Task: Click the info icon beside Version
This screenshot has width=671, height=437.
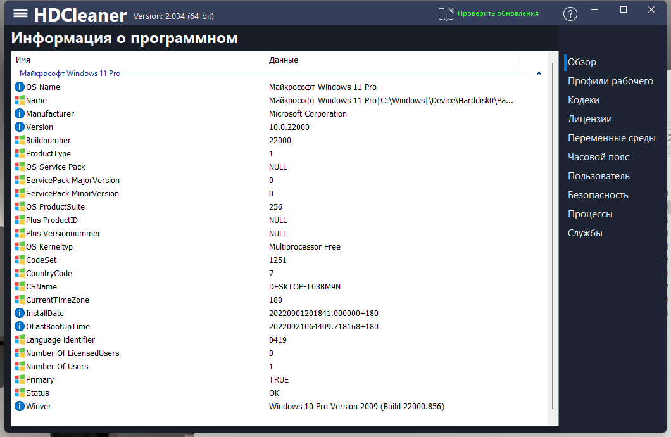Action: (19, 127)
